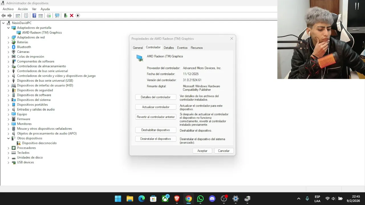Select Teclados in the device tree
The height and width of the screenshot is (205, 365).
point(23,153)
